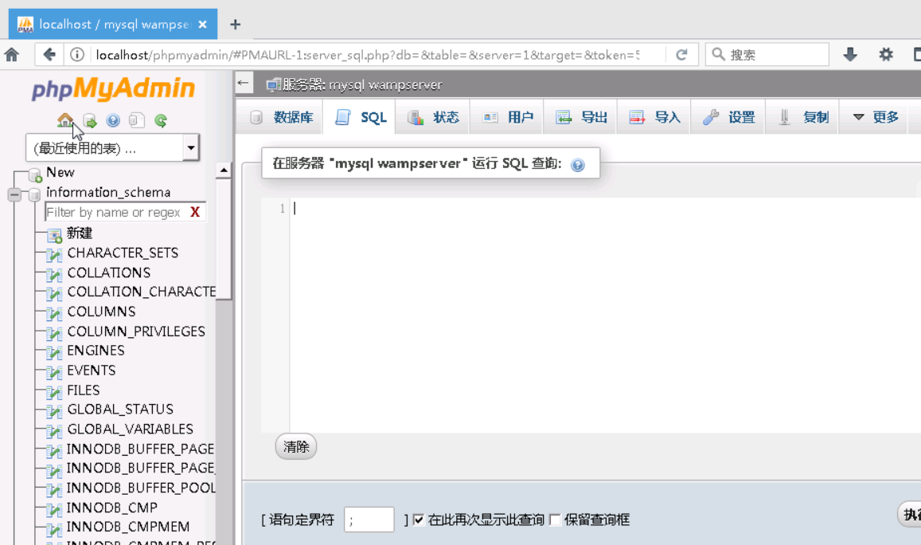
Task: Open the INNODB_CMP table
Action: 112,508
